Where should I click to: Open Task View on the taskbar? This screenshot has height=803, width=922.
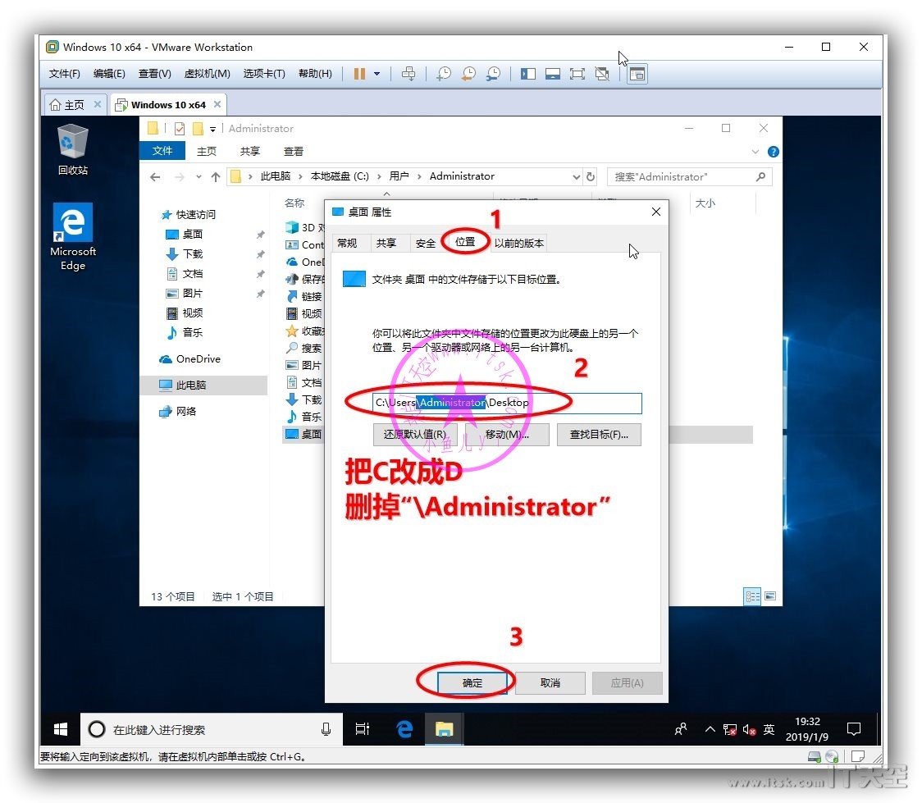363,729
